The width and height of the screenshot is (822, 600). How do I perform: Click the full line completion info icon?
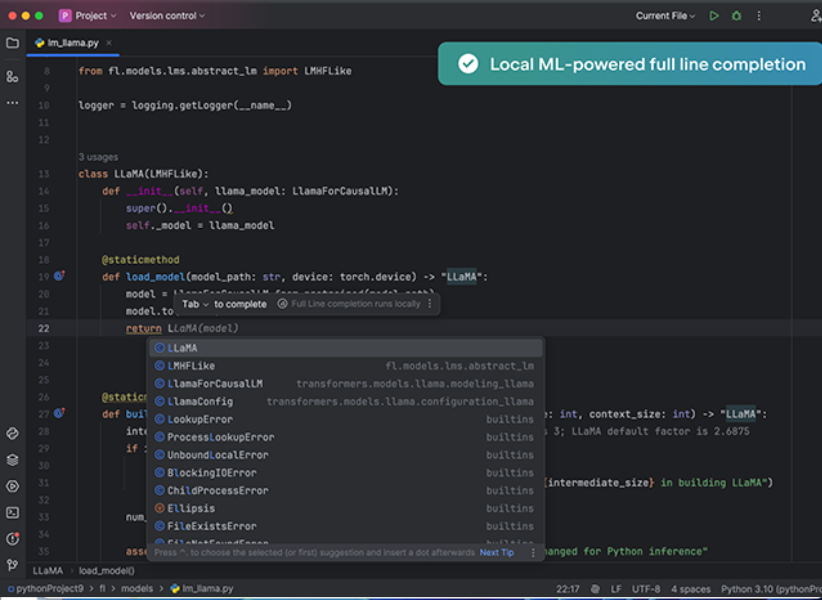click(x=282, y=304)
